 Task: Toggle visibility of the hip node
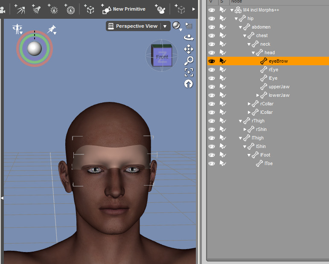click(212, 18)
